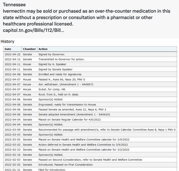Select the 'Subst. for comp. HB.' row
Image resolution: width=179 pixels, height=171 pixels.
coord(90,89)
